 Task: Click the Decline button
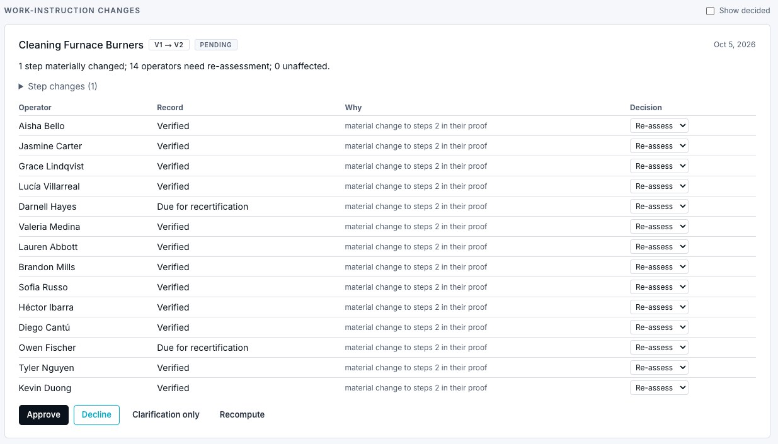click(96, 415)
